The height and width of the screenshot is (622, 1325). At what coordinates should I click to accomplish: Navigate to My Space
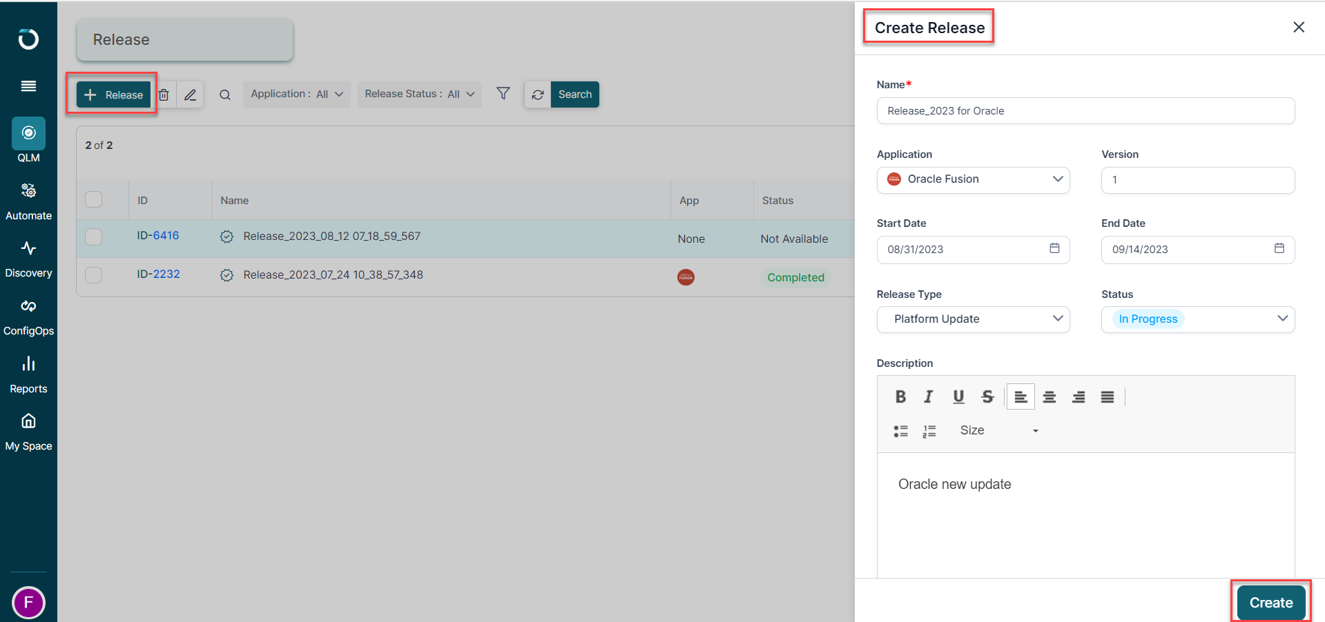(x=28, y=432)
